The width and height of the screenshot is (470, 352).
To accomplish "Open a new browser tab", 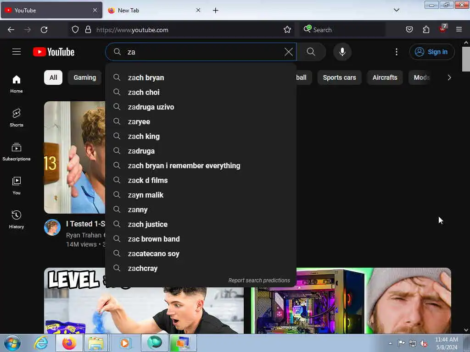I will point(215,11).
